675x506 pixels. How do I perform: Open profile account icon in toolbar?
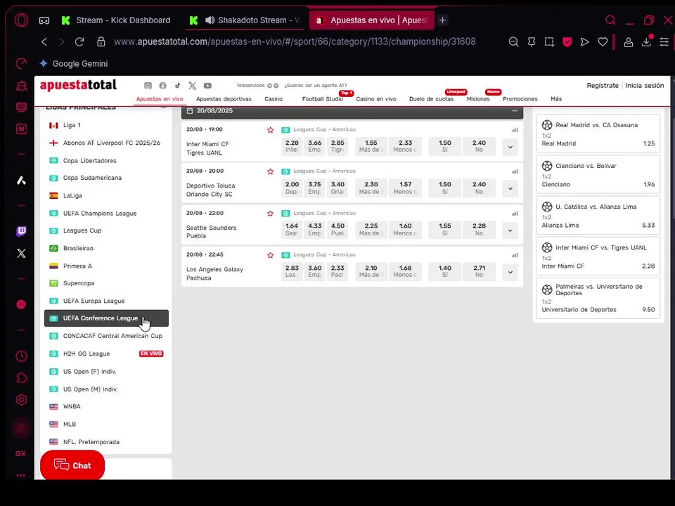click(628, 41)
